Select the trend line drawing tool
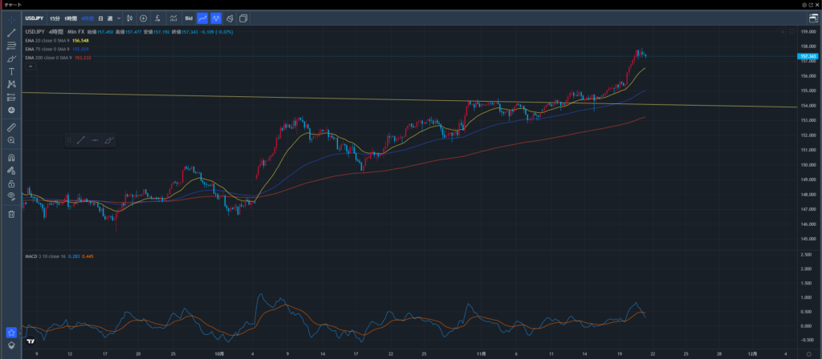822x359 pixels. pos(11,33)
